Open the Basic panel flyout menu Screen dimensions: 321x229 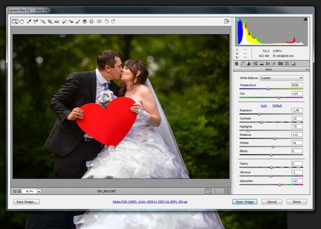tap(307, 70)
